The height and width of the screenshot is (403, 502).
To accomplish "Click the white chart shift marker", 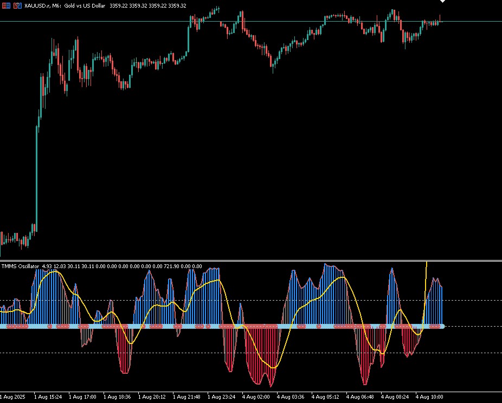I will pyautogui.click(x=442, y=1).
